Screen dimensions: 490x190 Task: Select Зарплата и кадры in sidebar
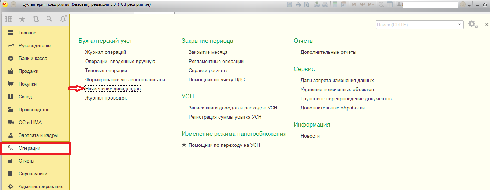38,135
